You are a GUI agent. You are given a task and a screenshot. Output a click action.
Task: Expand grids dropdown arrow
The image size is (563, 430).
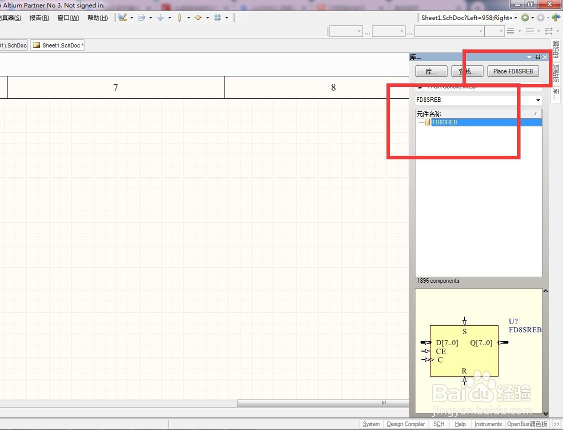point(227,17)
